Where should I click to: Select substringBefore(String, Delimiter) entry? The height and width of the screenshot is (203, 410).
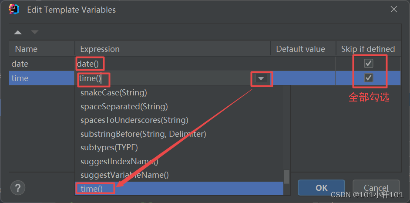point(143,134)
